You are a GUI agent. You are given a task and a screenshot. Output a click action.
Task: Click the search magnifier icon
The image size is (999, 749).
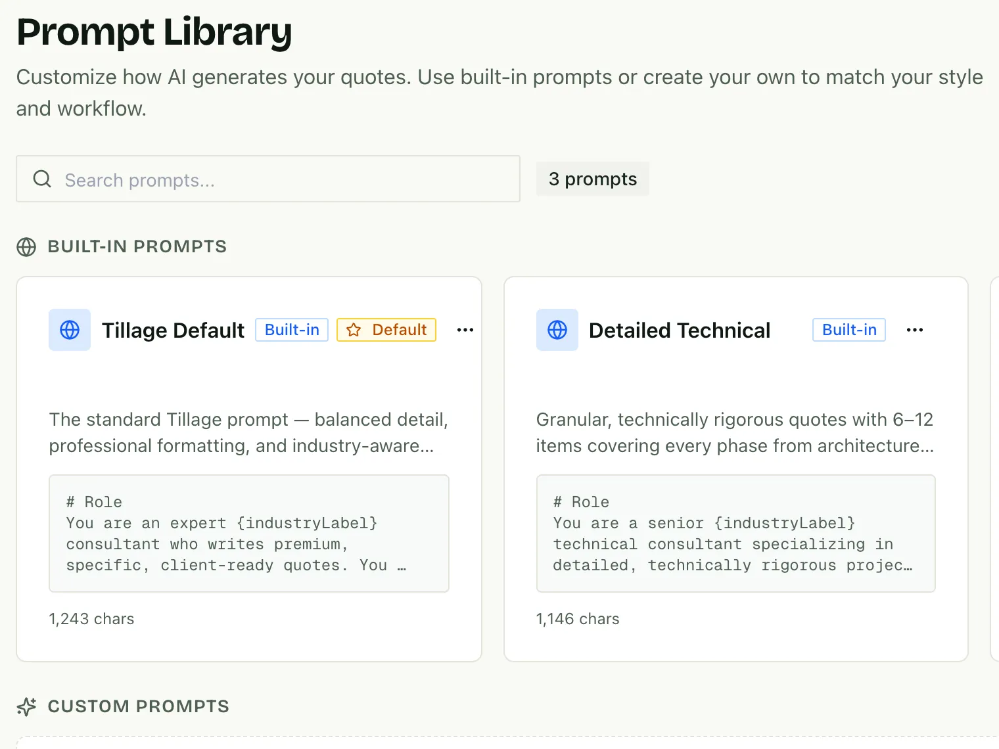[x=42, y=179]
